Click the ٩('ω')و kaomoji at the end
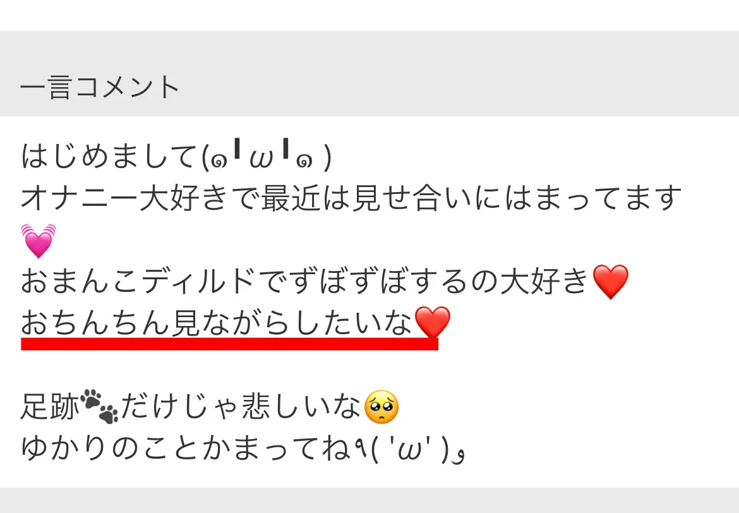Screen dimensions: 739x513 tap(409, 448)
